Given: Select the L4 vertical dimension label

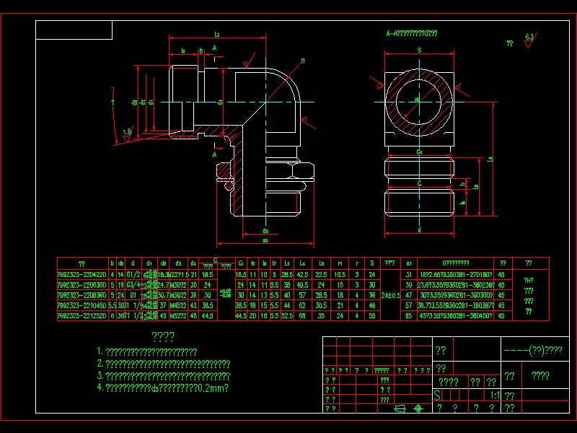Looking at the screenshot, I should coord(490,159).
